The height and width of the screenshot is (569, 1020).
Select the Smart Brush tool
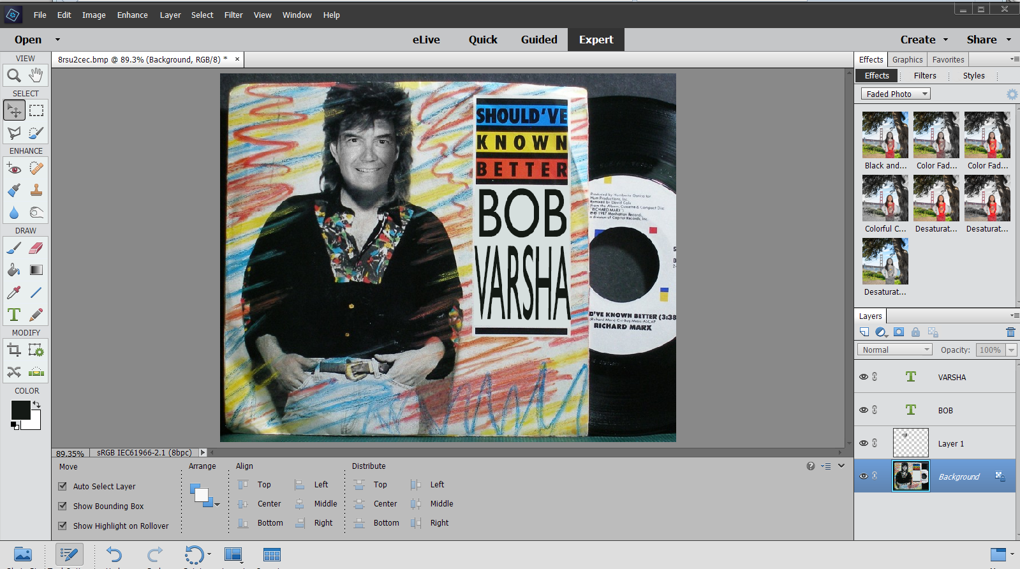14,190
